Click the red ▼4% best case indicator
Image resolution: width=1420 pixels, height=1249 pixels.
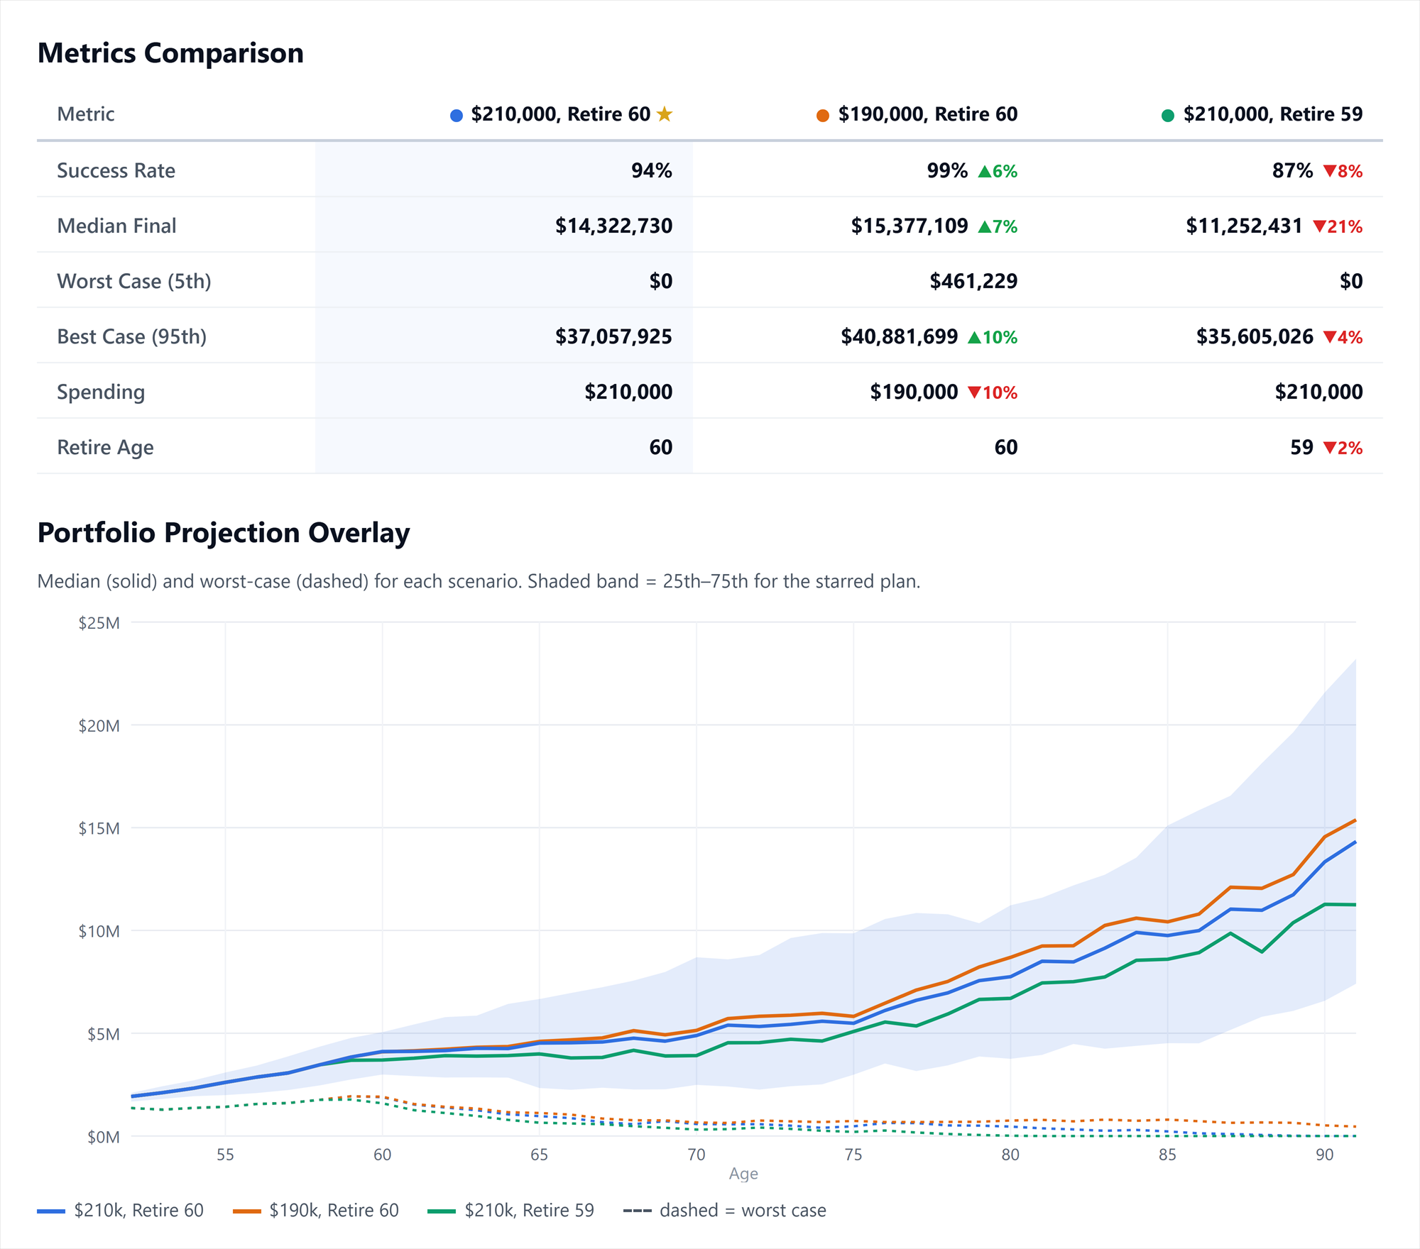pos(1343,337)
